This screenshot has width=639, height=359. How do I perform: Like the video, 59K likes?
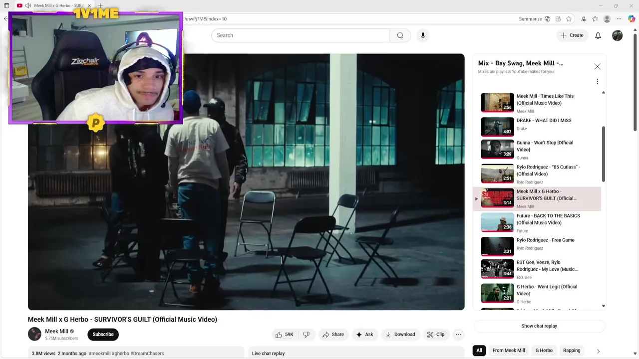click(x=285, y=335)
